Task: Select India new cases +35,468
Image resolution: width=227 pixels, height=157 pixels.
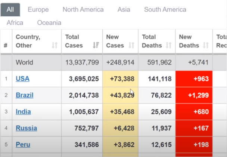Action: point(122,112)
